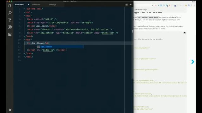Switch to the index.js tab
The image size is (202, 113).
[52, 5]
